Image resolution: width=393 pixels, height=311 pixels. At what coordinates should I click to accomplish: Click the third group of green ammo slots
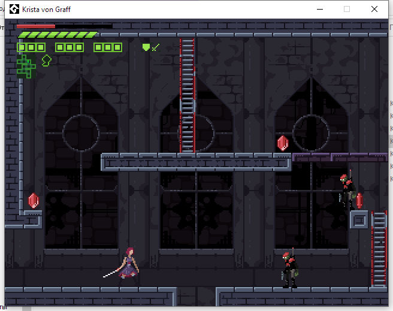point(108,47)
